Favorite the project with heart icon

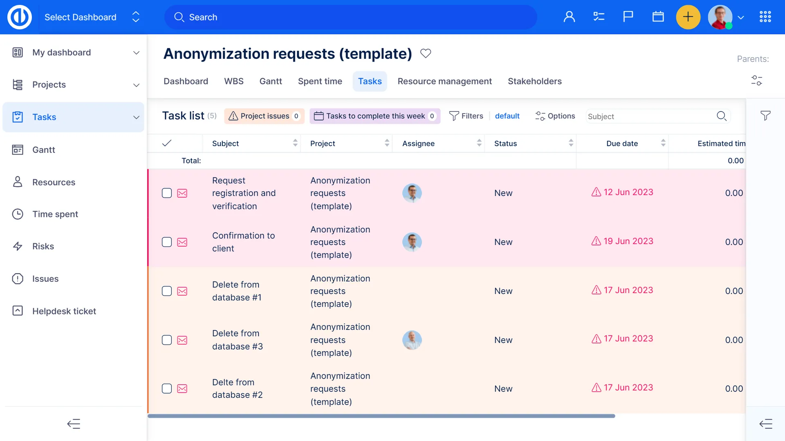426,53
